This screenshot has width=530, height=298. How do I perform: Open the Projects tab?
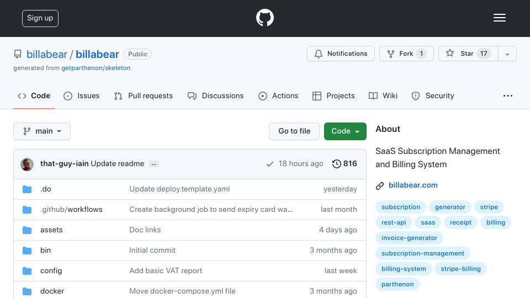[333, 96]
